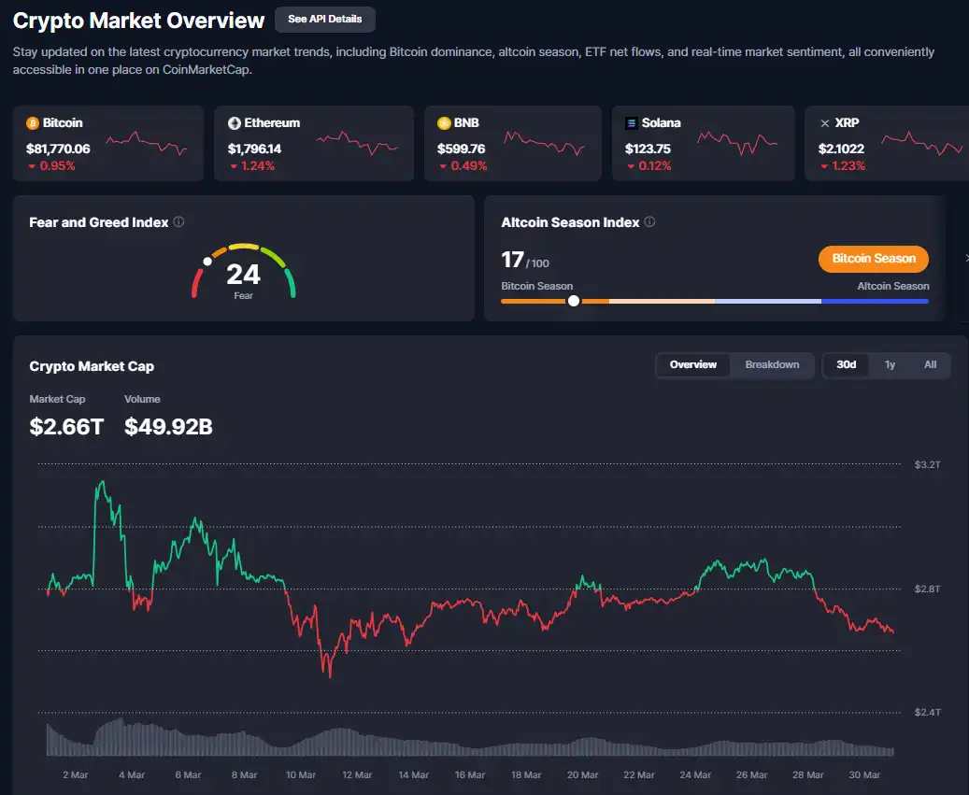This screenshot has width=969, height=795.
Task: Click the Ethereum coin logo icon
Action: 235,123
